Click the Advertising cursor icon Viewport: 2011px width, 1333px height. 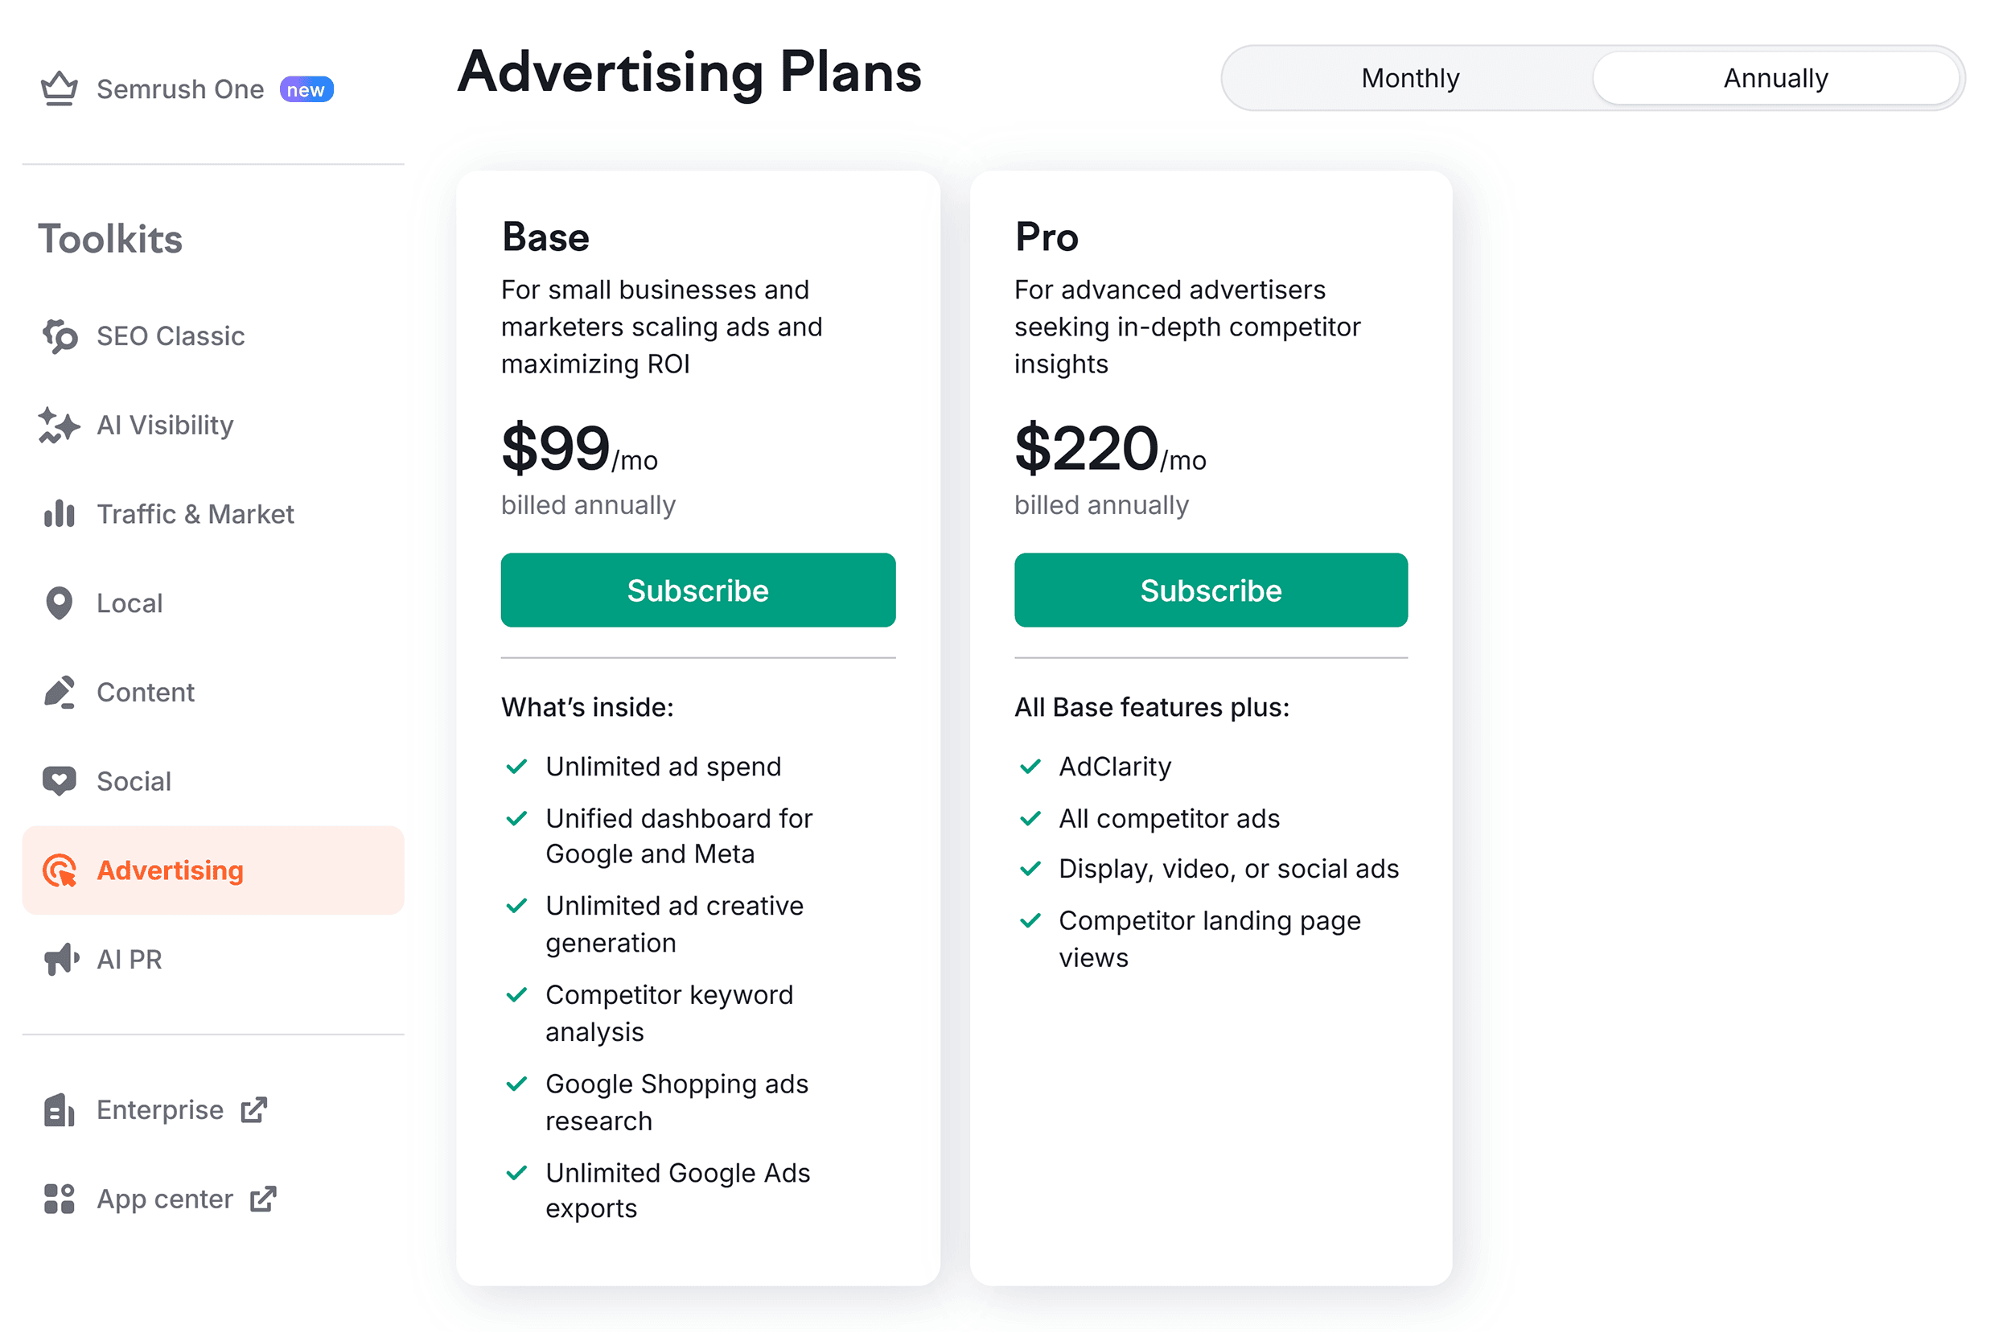[x=59, y=870]
